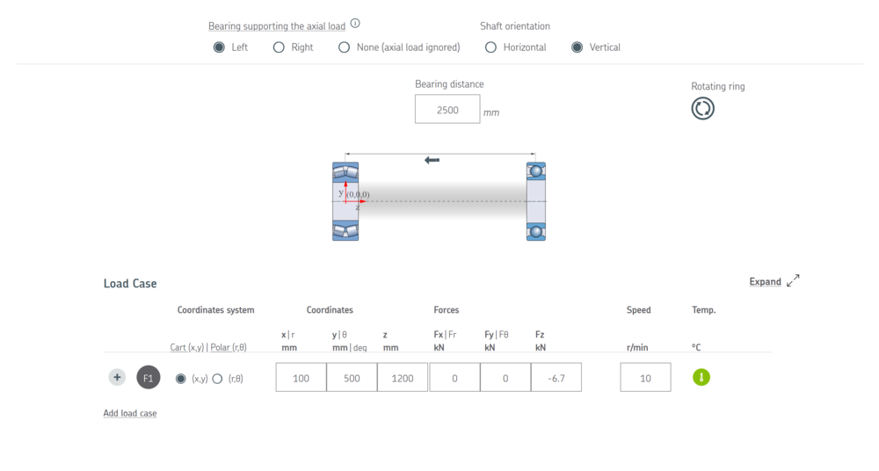Click the expand arrows icon
The image size is (879, 471).
[793, 280]
